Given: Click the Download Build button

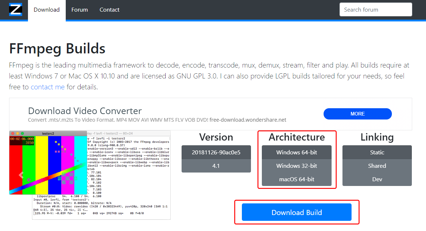Looking at the screenshot, I should (x=297, y=212).
